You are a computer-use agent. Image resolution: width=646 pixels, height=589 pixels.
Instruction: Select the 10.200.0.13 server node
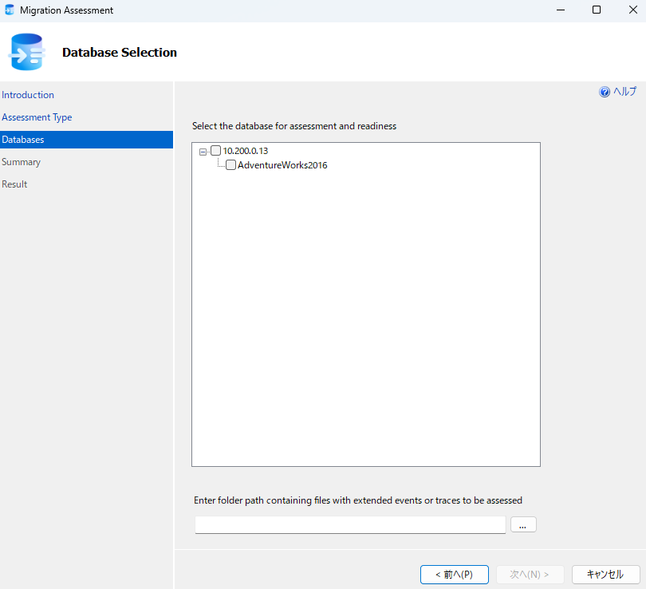pos(245,150)
